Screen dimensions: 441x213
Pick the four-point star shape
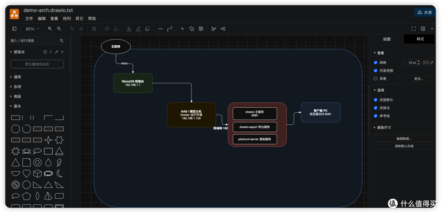point(48,140)
